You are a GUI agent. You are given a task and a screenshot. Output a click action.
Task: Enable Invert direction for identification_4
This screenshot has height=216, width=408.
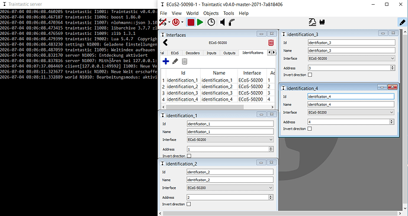[310, 128]
